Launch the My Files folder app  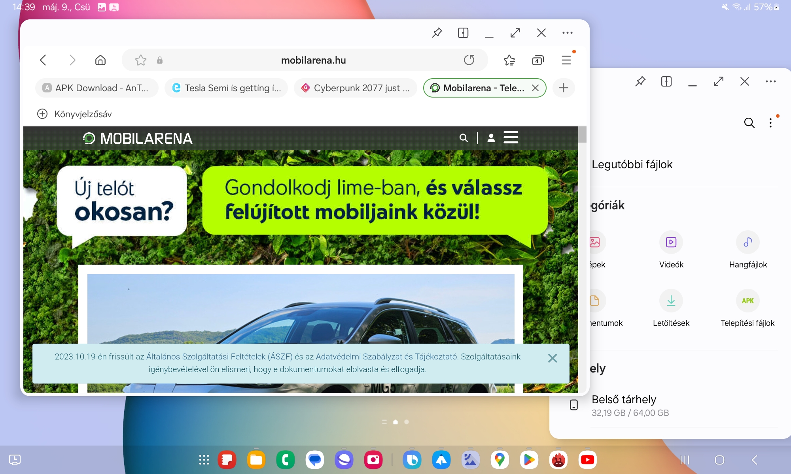click(x=256, y=460)
